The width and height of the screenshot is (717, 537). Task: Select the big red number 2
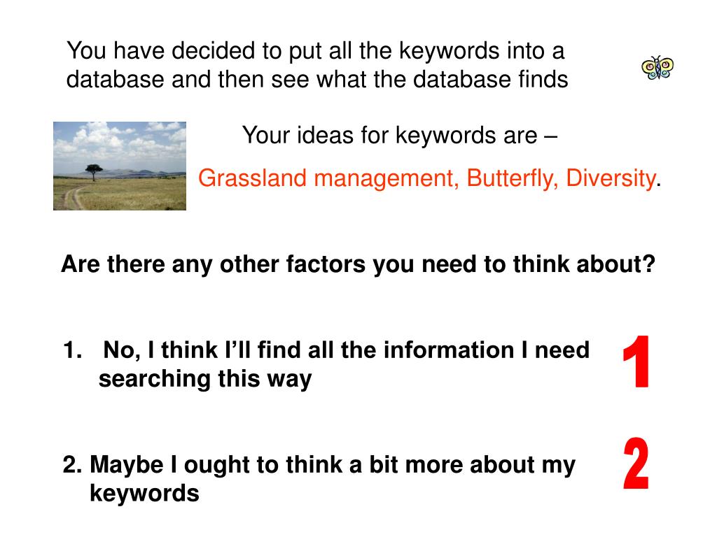pyautogui.click(x=636, y=464)
